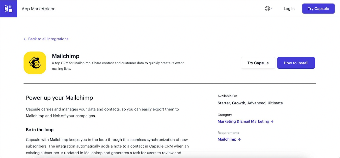Screen dimensions: 340x158
Task: Click the 'Requirements' label
Action: pyautogui.click(x=228, y=133)
